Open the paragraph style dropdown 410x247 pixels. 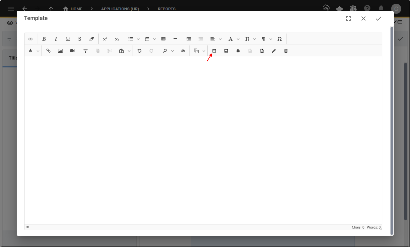coord(271,39)
